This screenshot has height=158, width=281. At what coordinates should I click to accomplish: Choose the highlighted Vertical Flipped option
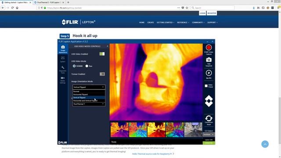(x=89, y=97)
